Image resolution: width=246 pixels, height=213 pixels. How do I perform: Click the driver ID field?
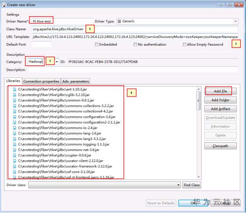coord(153,62)
